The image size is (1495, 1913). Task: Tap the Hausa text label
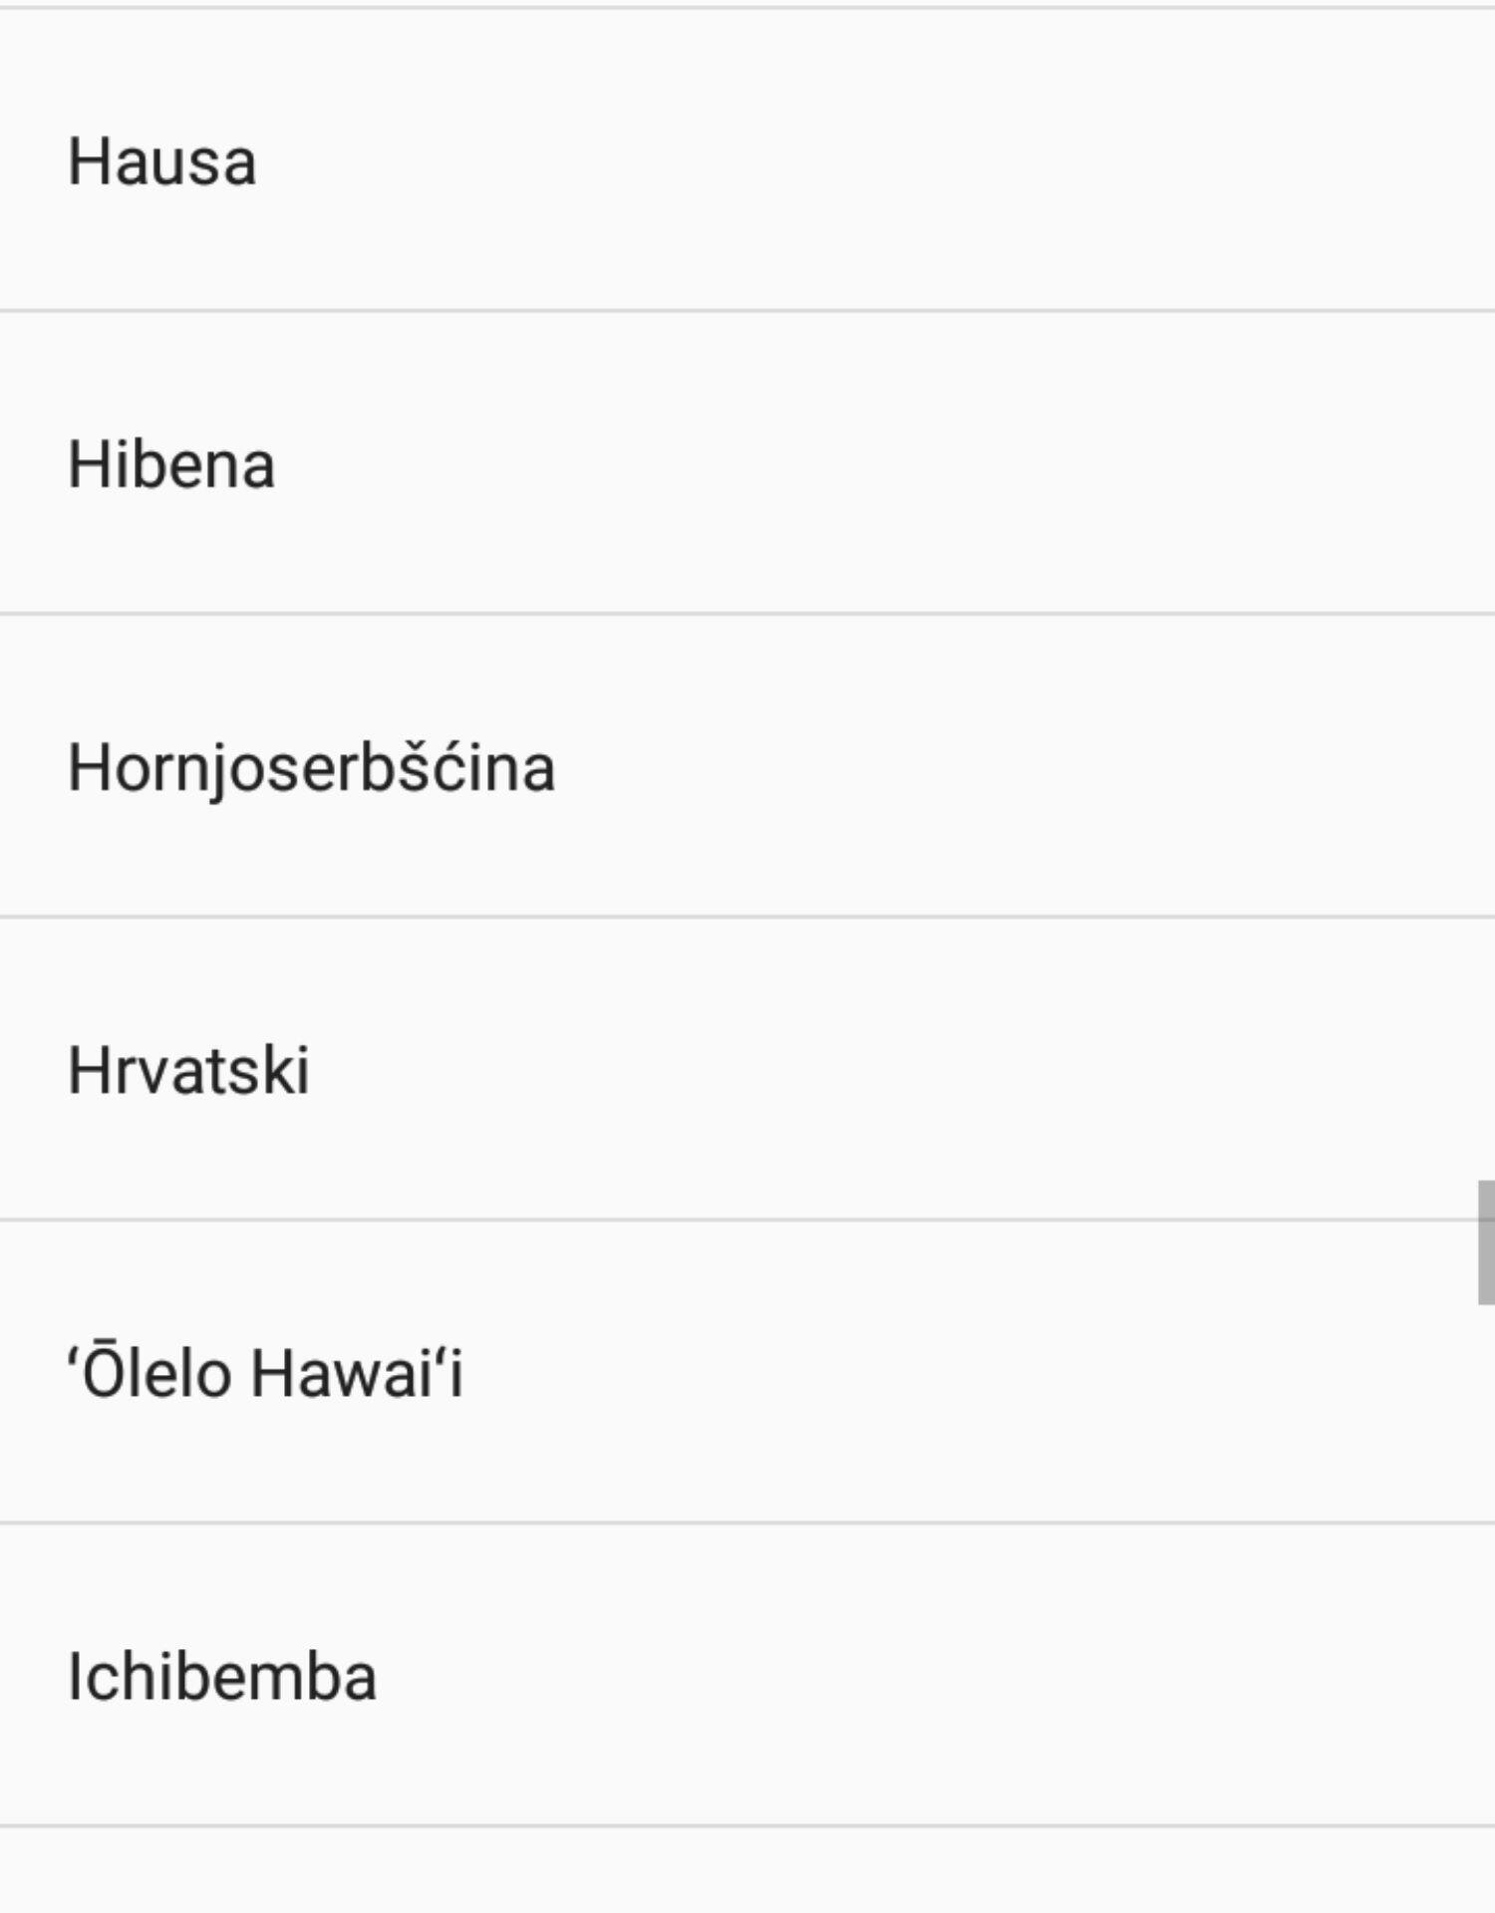pos(161,161)
